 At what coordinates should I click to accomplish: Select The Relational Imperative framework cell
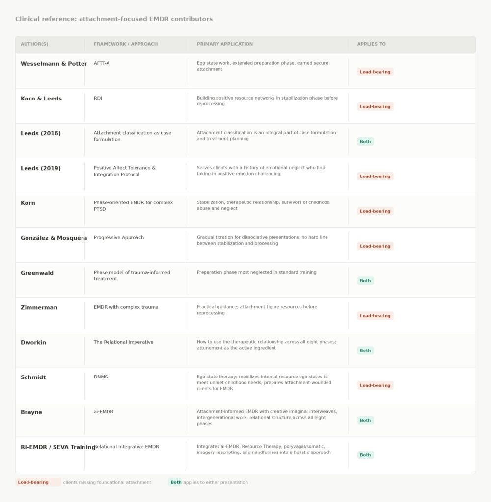[123, 342]
